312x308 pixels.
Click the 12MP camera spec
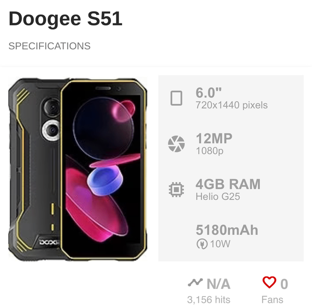(x=214, y=139)
